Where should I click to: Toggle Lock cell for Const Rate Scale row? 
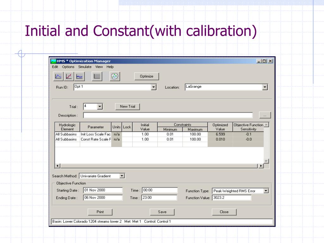[127, 140]
